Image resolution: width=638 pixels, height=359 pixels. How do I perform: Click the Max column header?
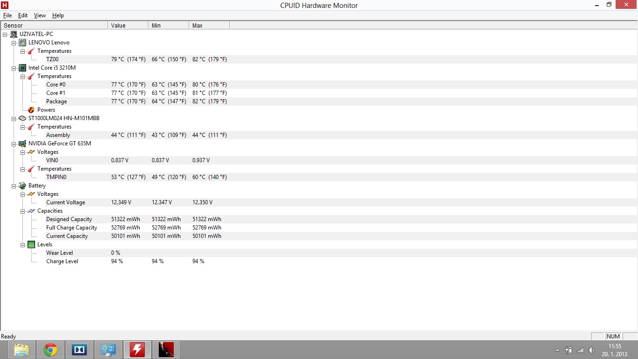[209, 25]
